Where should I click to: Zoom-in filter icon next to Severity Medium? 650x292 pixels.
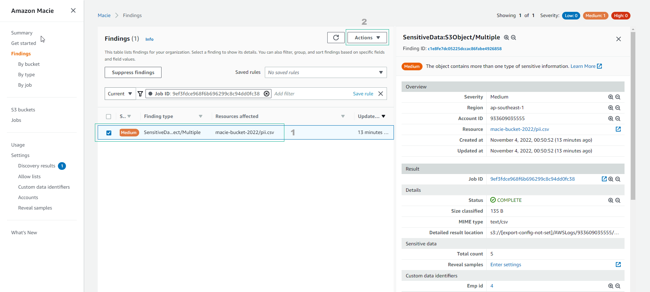611,97
